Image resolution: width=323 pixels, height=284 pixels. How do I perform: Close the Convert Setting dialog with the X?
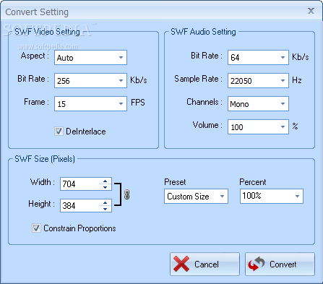pos(311,11)
